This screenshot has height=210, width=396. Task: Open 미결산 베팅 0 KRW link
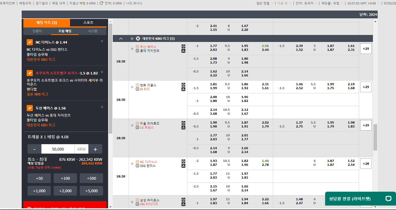(x=82, y=3)
